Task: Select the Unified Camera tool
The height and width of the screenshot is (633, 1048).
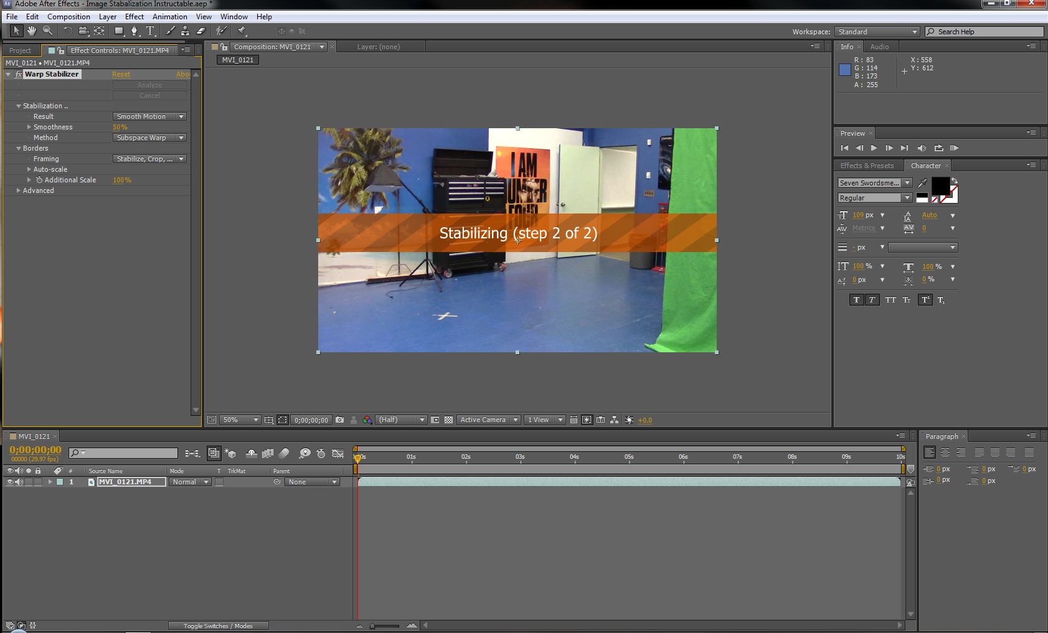Action: pyautogui.click(x=83, y=30)
